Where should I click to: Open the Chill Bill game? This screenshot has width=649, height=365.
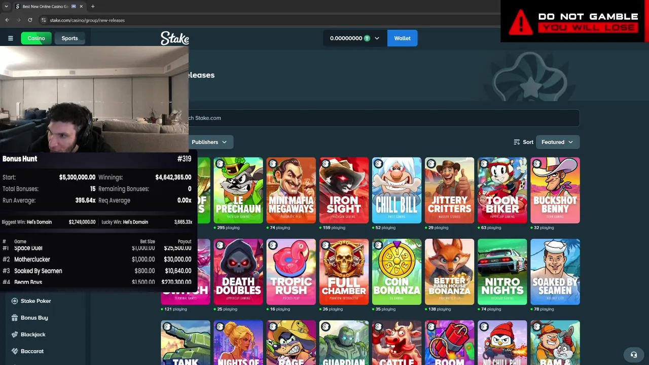pyautogui.click(x=396, y=190)
